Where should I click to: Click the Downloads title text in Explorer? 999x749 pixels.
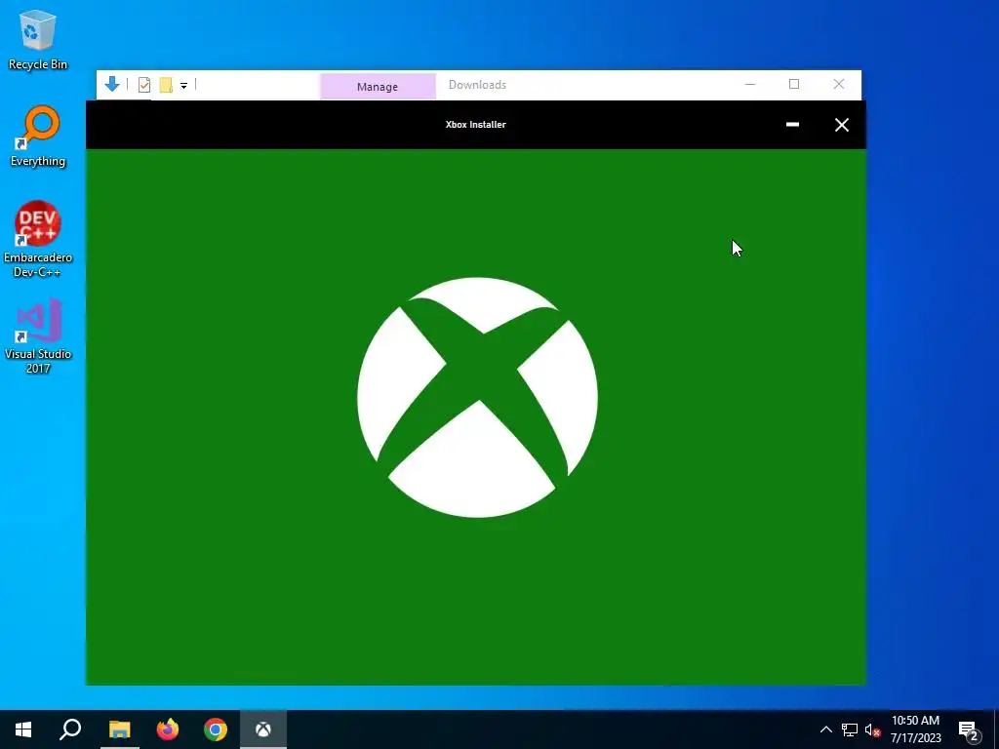[x=477, y=85]
